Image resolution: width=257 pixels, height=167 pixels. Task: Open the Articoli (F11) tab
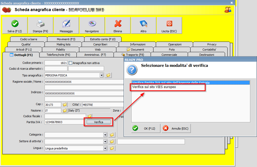[x=24, y=49]
